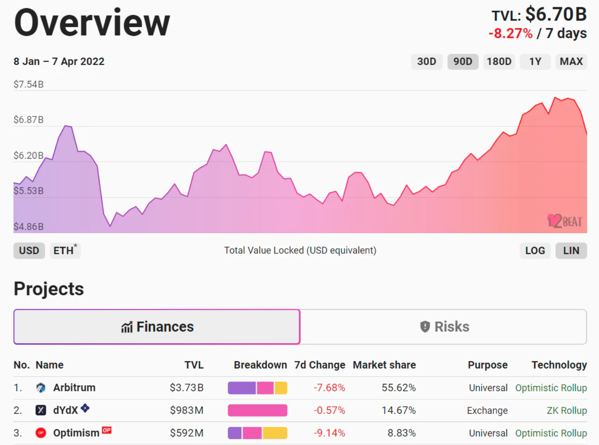The height and width of the screenshot is (445, 599).
Task: Click the OP badge beside Optimism
Action: (107, 430)
